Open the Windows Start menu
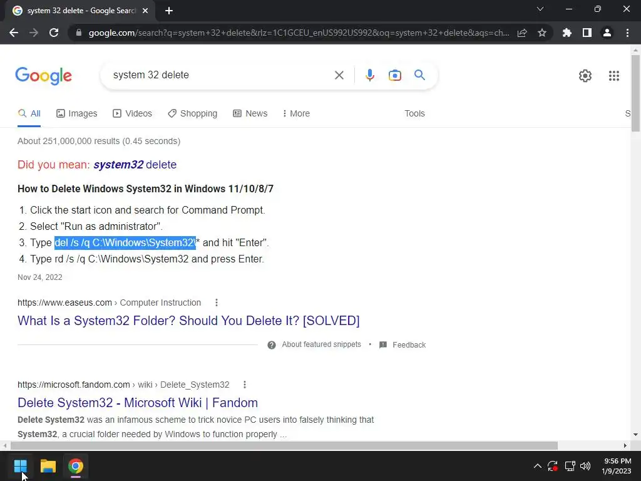Viewport: 641px width, 481px height. point(20,466)
